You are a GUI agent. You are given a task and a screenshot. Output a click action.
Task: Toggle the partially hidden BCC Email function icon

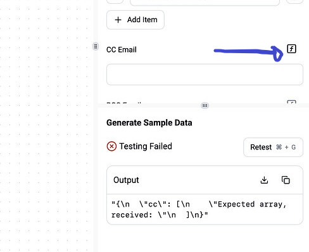291,102
